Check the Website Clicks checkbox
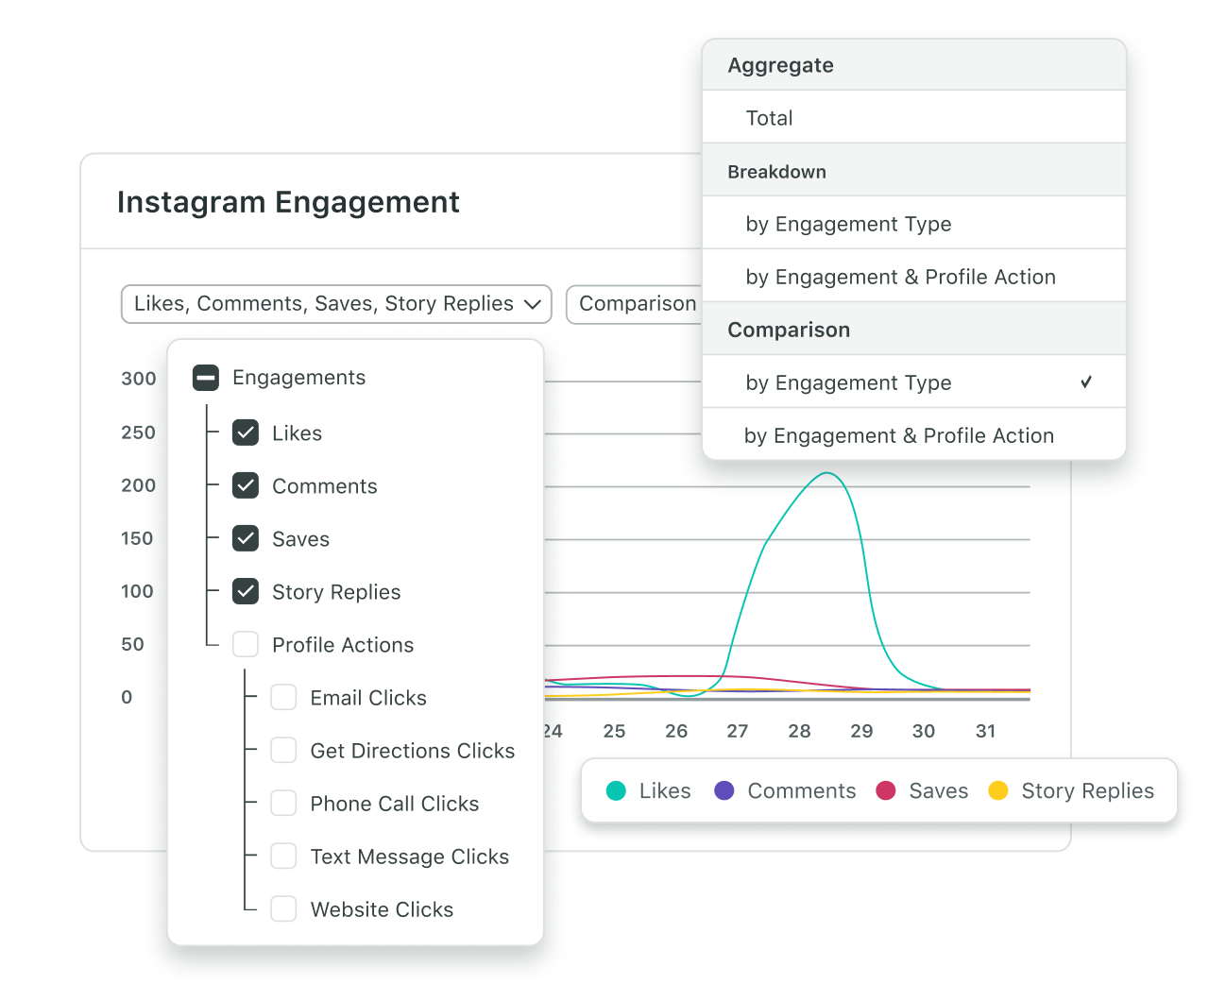Image resolution: width=1209 pixels, height=984 pixels. coord(283,908)
